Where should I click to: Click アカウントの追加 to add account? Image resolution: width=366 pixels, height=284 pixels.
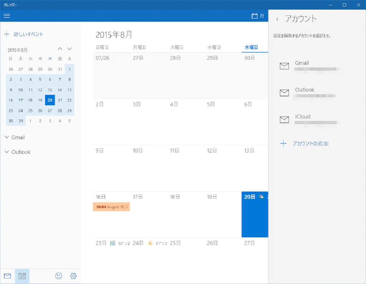pos(310,144)
